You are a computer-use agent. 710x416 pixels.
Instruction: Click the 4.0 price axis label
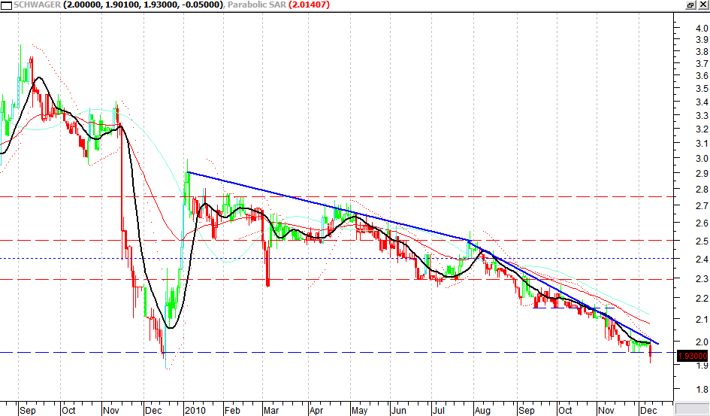pos(702,28)
